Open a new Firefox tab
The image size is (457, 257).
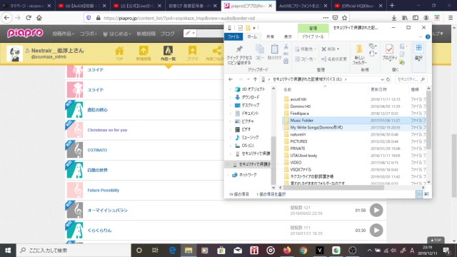pos(392,6)
